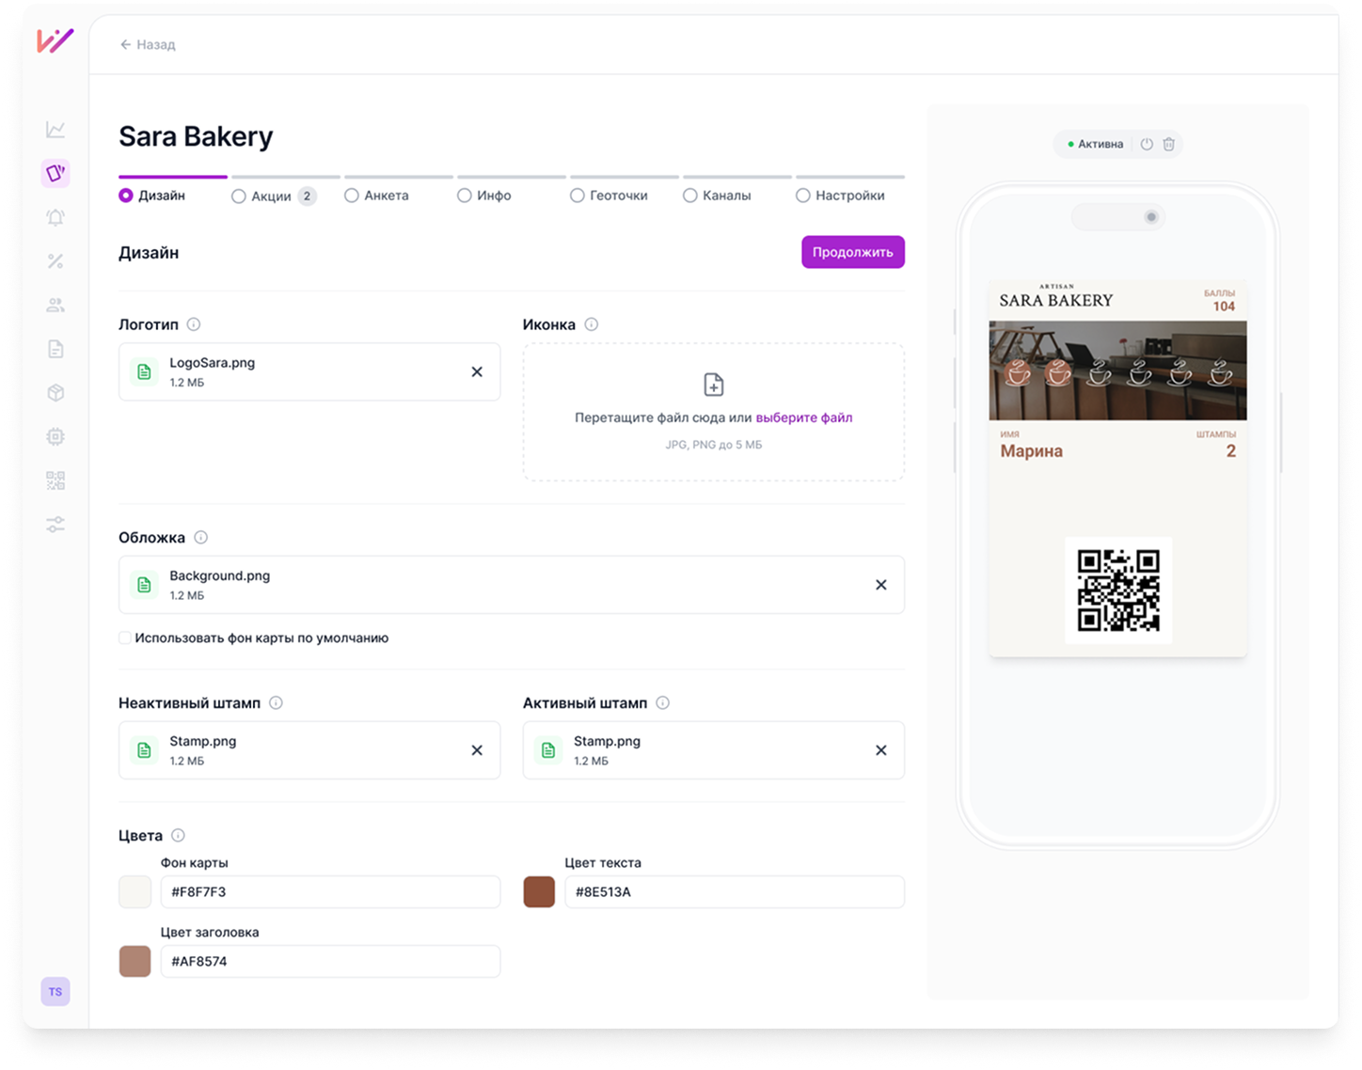Remove the Неактивный штамп Stamp.png file

(x=477, y=750)
